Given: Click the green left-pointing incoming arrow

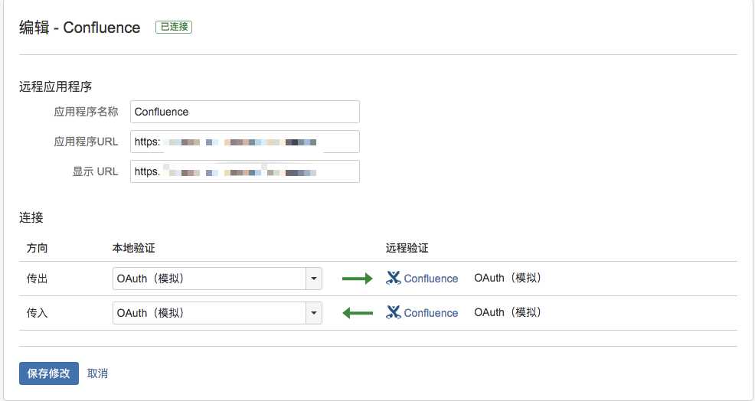Looking at the screenshot, I should coord(358,313).
